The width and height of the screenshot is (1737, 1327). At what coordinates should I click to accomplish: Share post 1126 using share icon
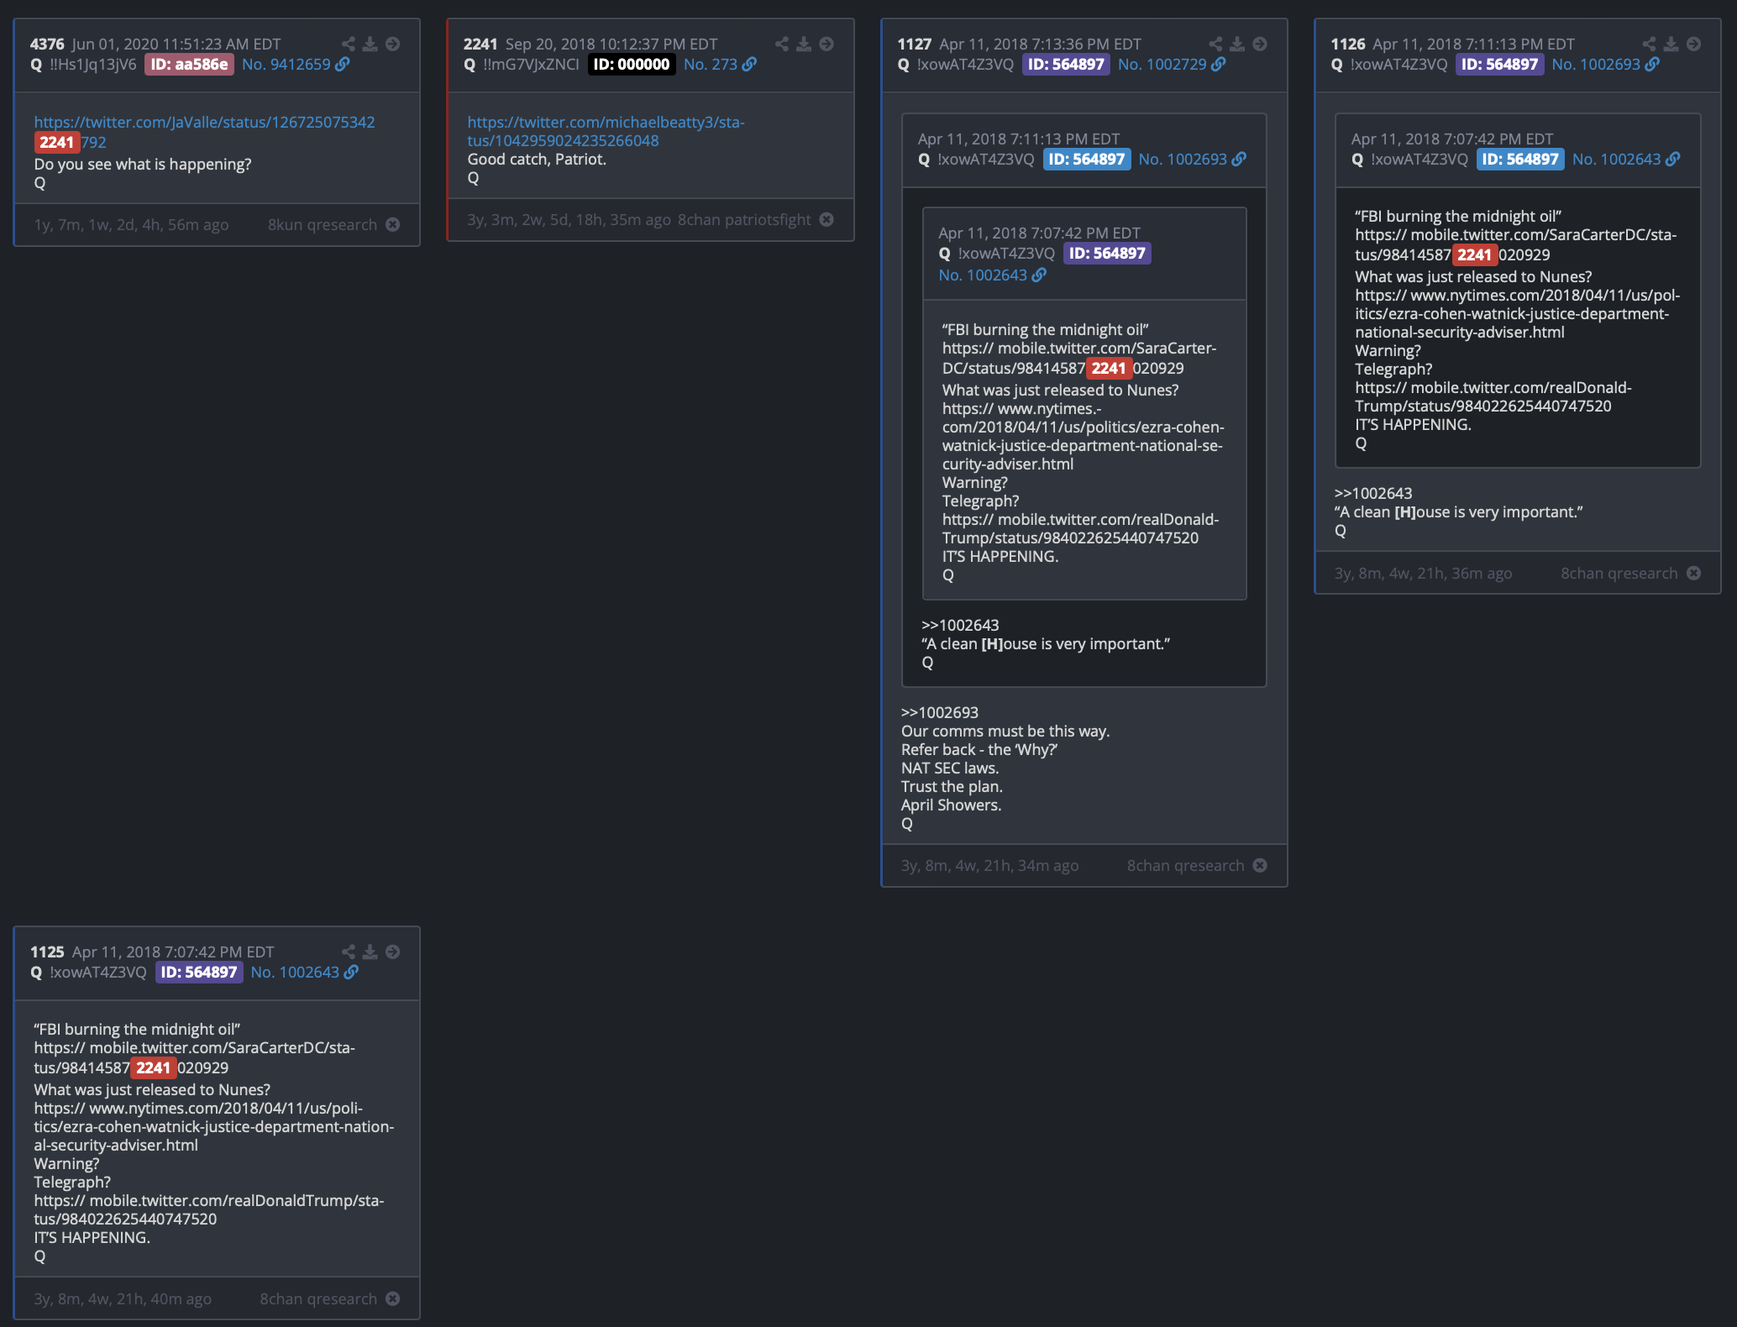(x=1649, y=44)
